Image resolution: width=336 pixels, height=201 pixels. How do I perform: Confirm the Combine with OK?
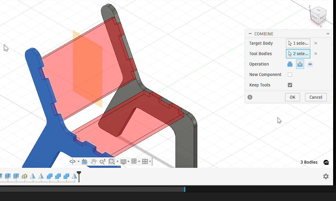pos(292,97)
